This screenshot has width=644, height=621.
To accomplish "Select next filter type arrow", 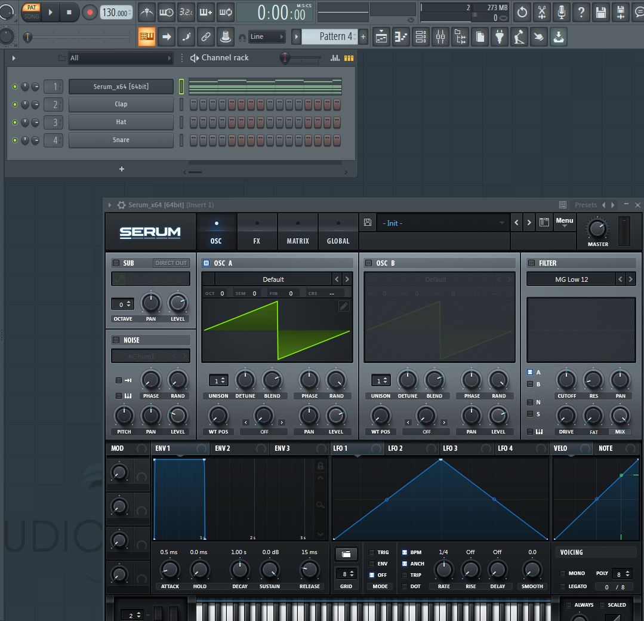I will (x=630, y=279).
